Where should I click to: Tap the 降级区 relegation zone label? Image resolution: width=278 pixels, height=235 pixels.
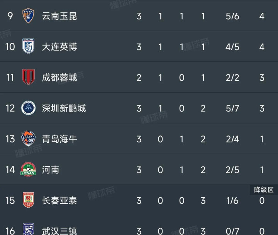264,190
